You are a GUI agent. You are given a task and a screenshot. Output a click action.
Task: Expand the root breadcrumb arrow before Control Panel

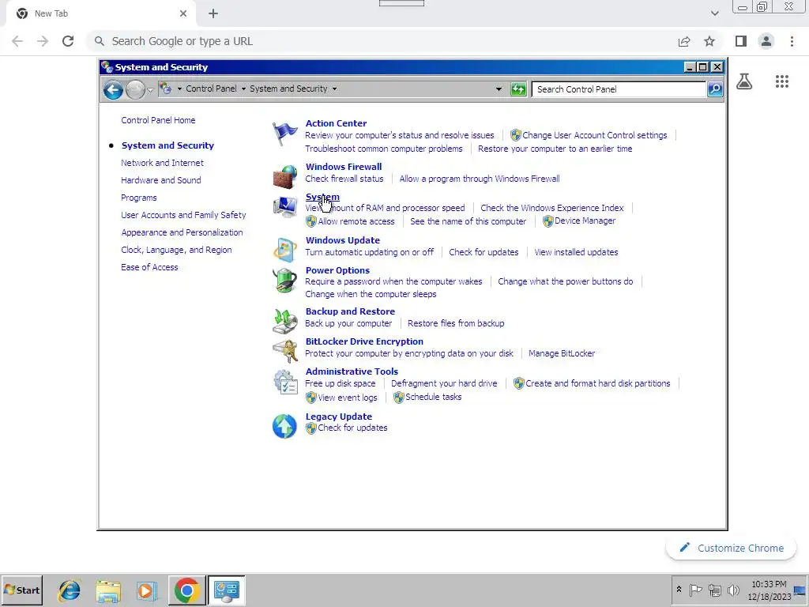[x=179, y=89]
